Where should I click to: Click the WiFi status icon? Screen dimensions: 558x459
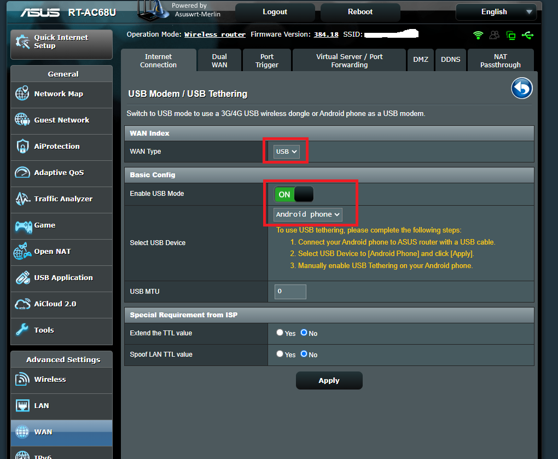(478, 35)
